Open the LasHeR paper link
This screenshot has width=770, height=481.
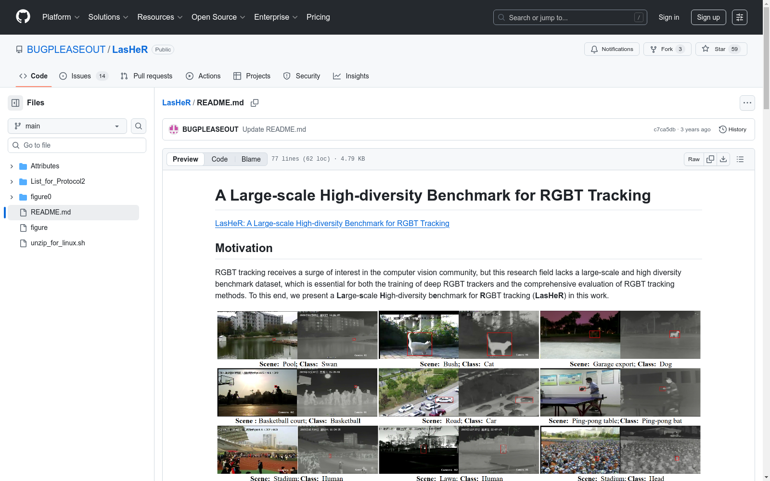pos(332,223)
